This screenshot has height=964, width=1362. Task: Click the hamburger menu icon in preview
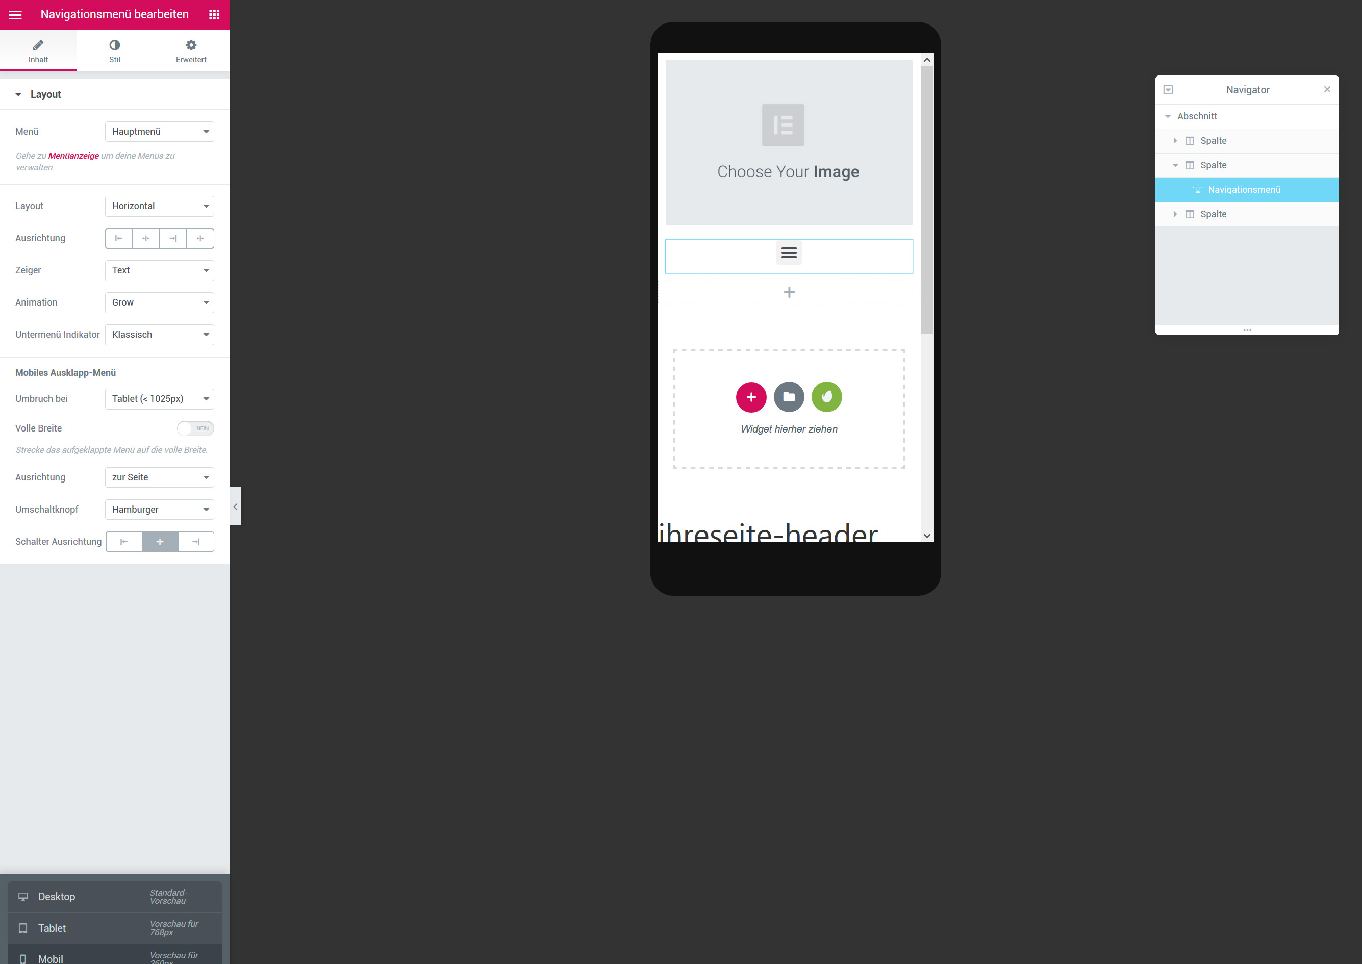(789, 253)
